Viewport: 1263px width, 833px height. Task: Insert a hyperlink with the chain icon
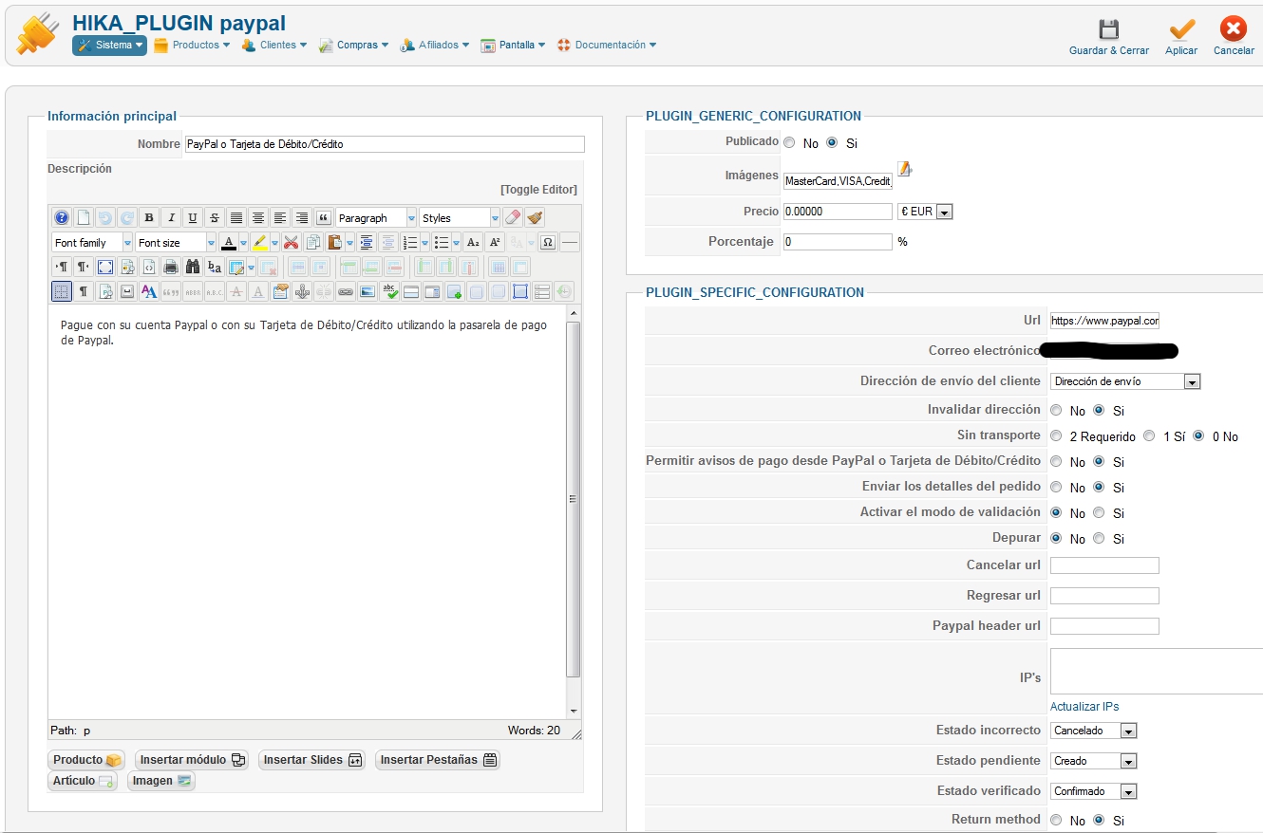point(346,291)
